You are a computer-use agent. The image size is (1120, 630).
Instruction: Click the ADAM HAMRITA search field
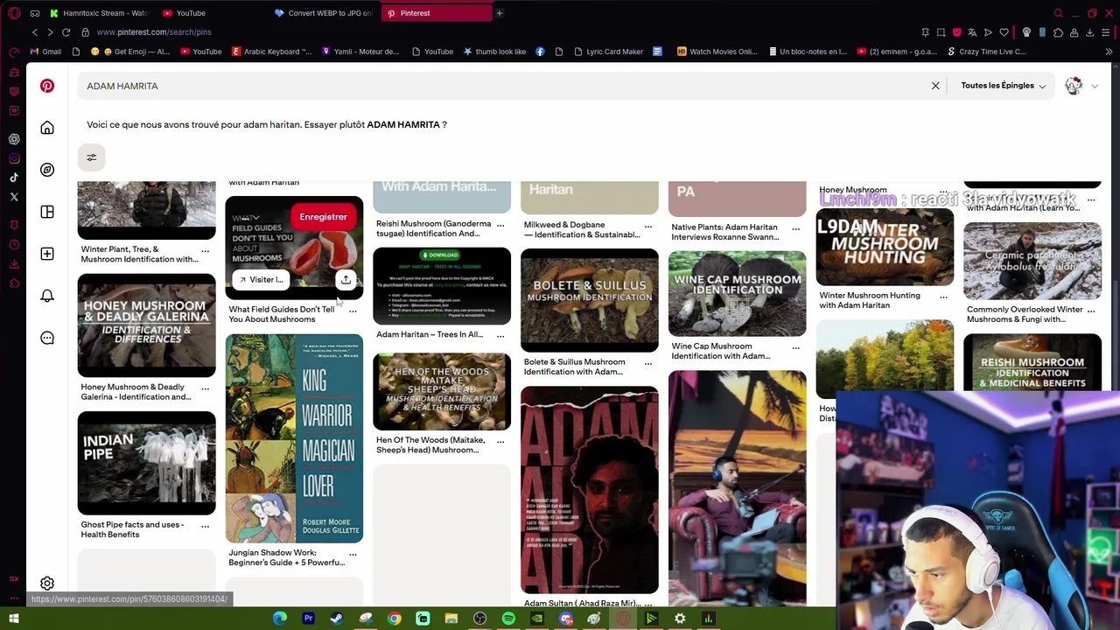coord(507,86)
